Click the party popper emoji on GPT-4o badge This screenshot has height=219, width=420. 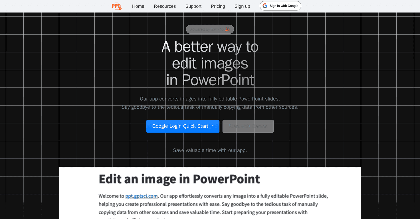point(227,29)
